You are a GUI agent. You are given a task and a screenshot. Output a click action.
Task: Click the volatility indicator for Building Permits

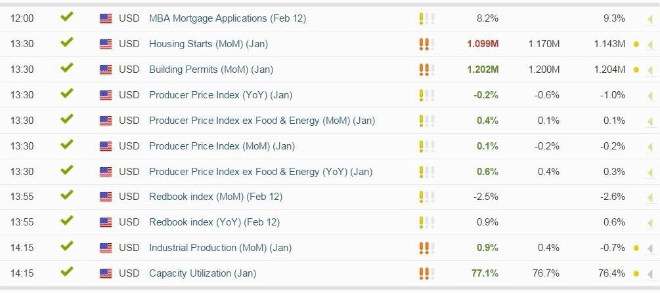pos(427,69)
